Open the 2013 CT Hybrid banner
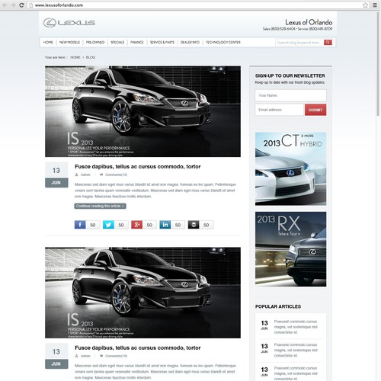381x381 pixels. pyautogui.click(x=290, y=168)
